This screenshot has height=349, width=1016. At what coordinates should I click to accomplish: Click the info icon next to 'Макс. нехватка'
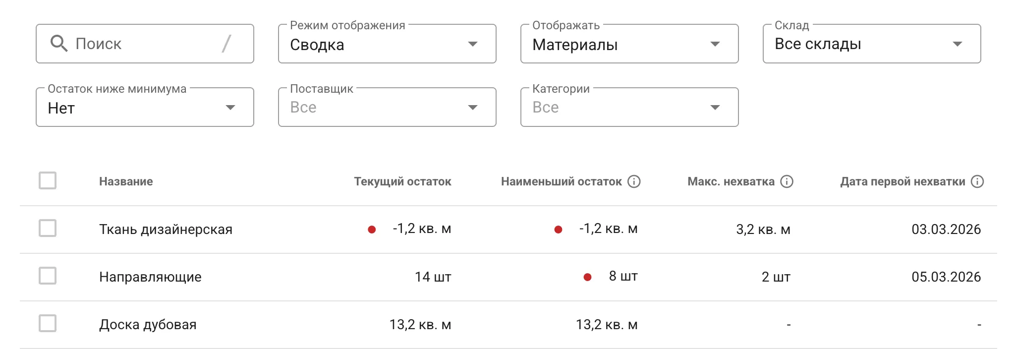(787, 181)
